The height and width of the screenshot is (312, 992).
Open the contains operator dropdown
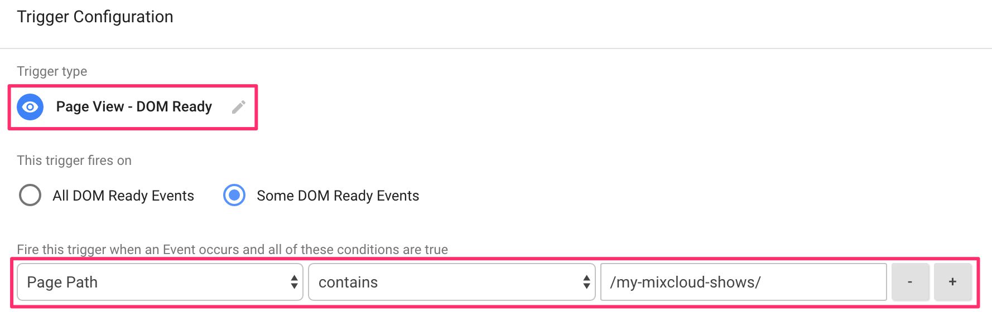tap(452, 282)
